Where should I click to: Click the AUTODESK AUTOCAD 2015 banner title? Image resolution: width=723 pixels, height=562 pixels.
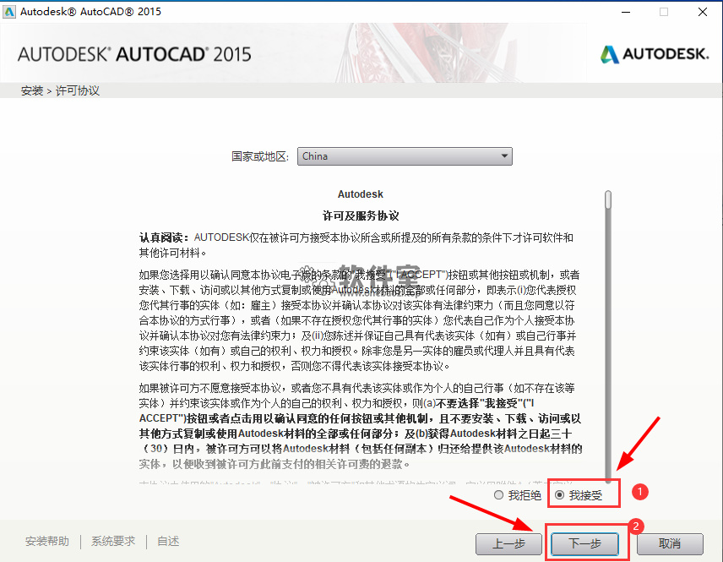(x=134, y=54)
